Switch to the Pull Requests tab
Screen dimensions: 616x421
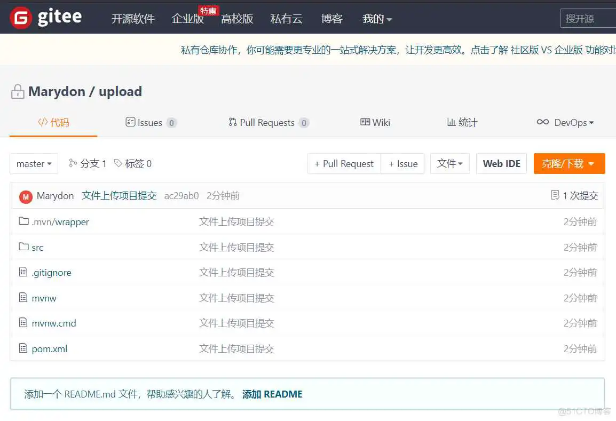(x=268, y=123)
